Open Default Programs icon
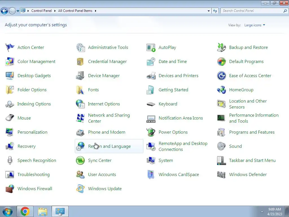The width and height of the screenshot is (289, 217). click(221, 62)
